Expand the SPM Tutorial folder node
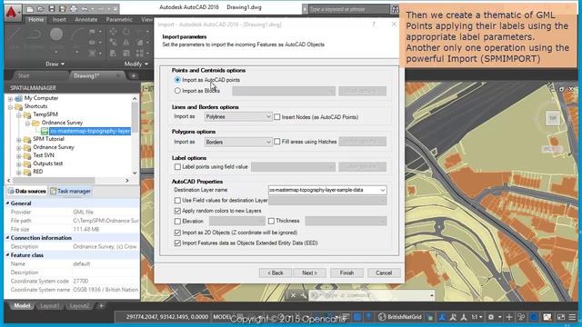This screenshot has height=327, width=582. point(18,139)
